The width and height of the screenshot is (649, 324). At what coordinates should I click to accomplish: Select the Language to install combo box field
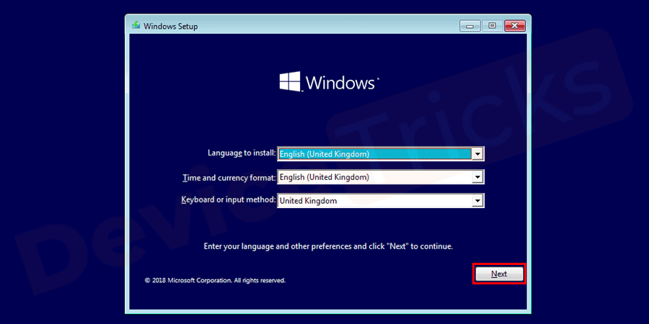380,154
